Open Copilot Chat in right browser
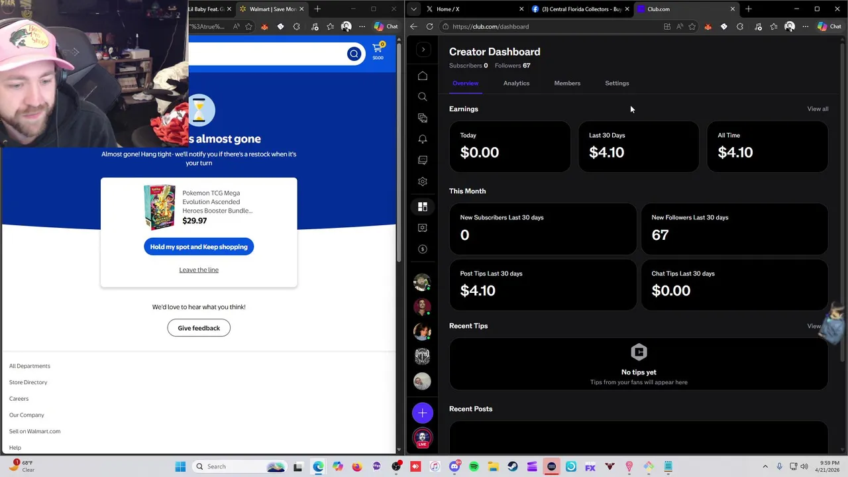 [829, 26]
